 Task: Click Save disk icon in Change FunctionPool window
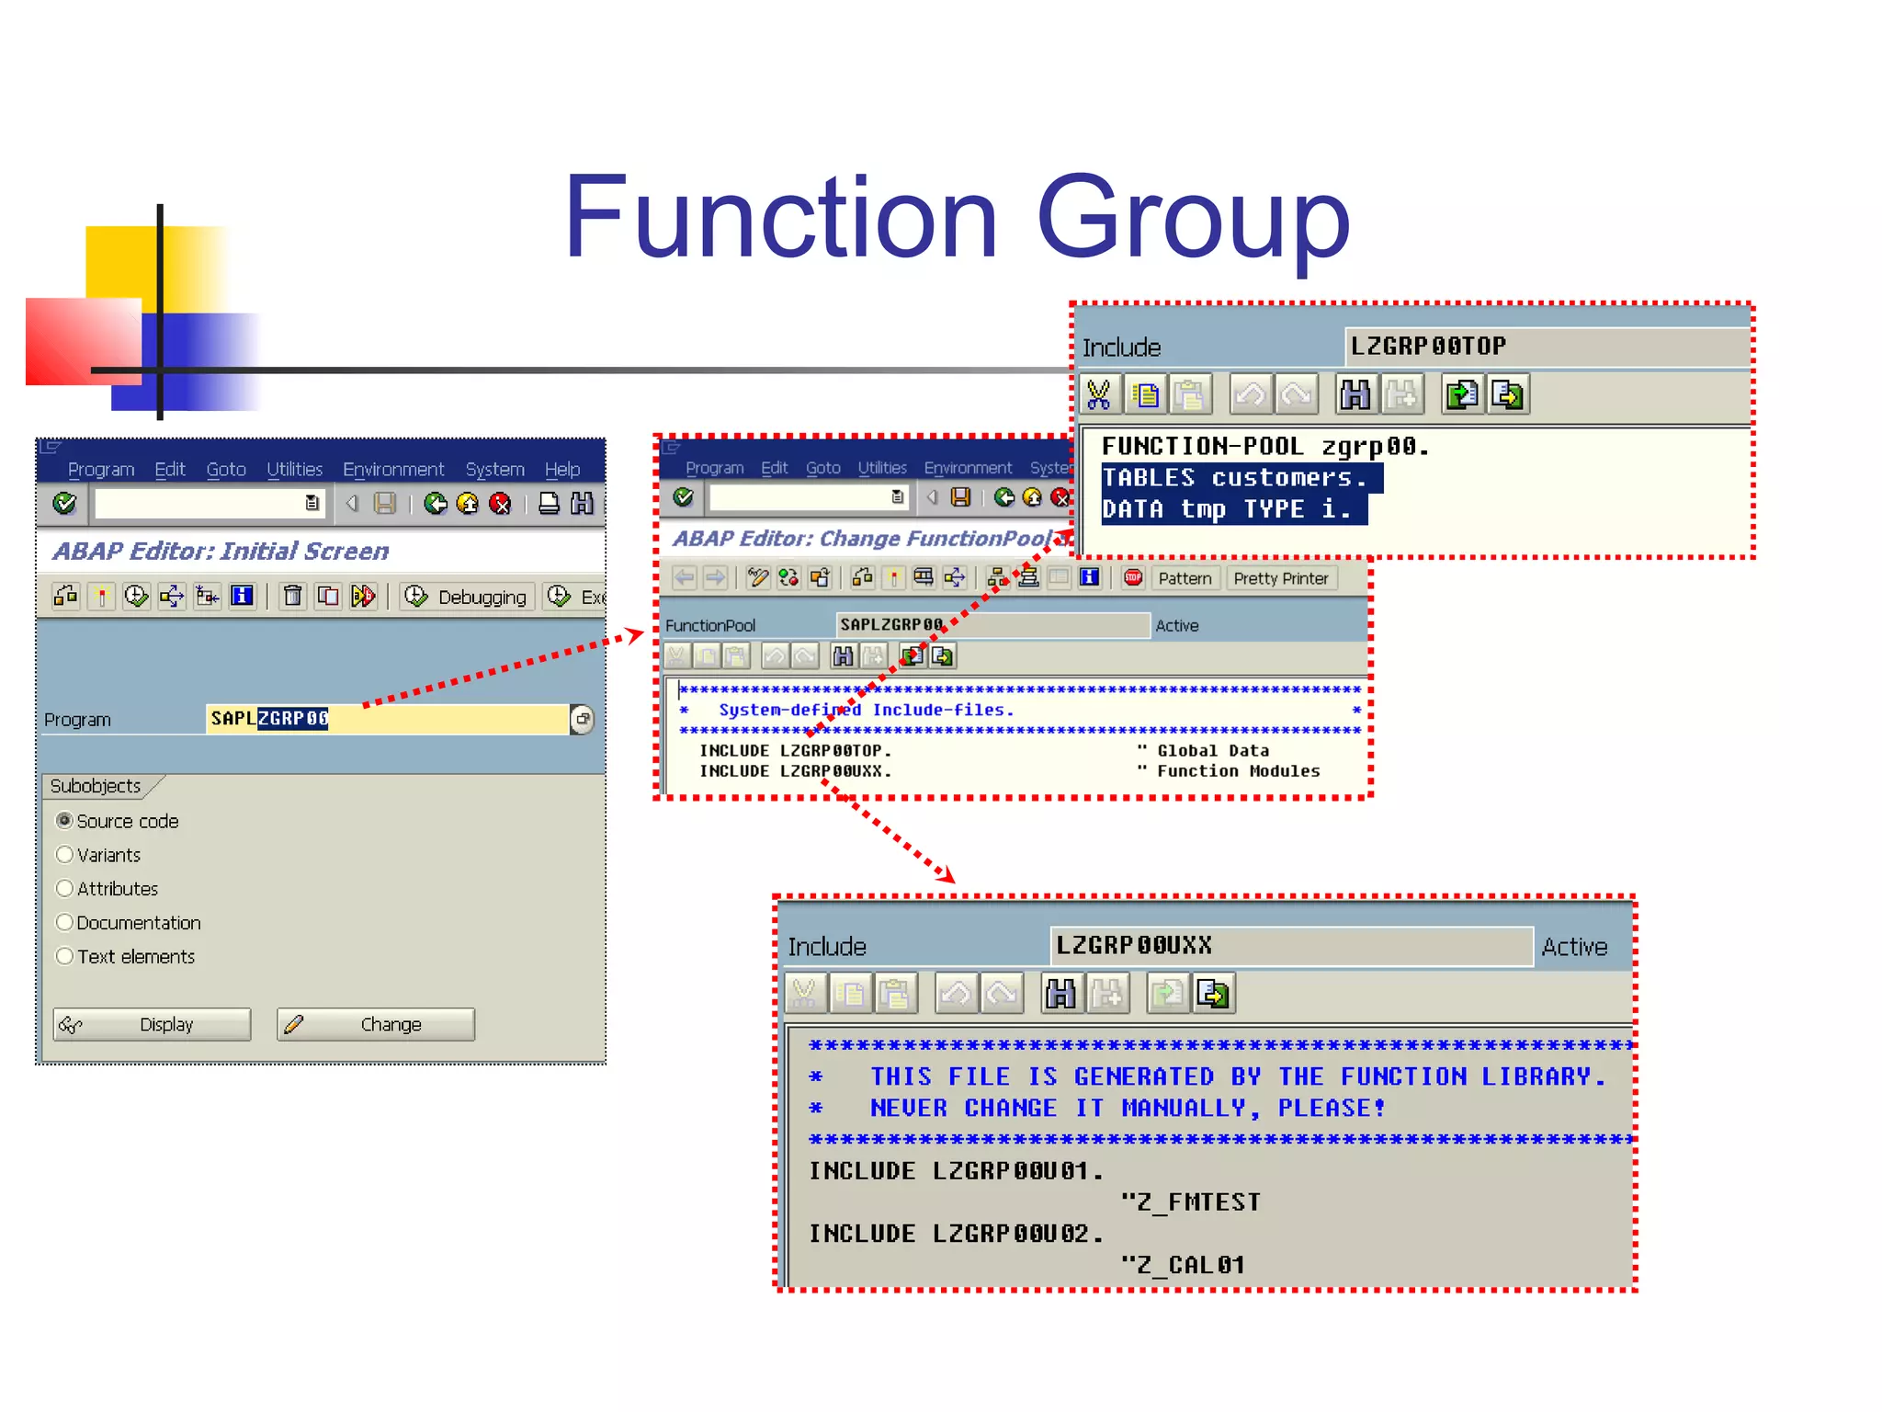point(961,497)
